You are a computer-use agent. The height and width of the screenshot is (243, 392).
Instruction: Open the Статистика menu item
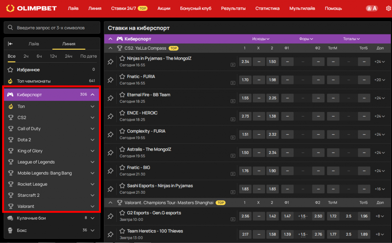[268, 8]
